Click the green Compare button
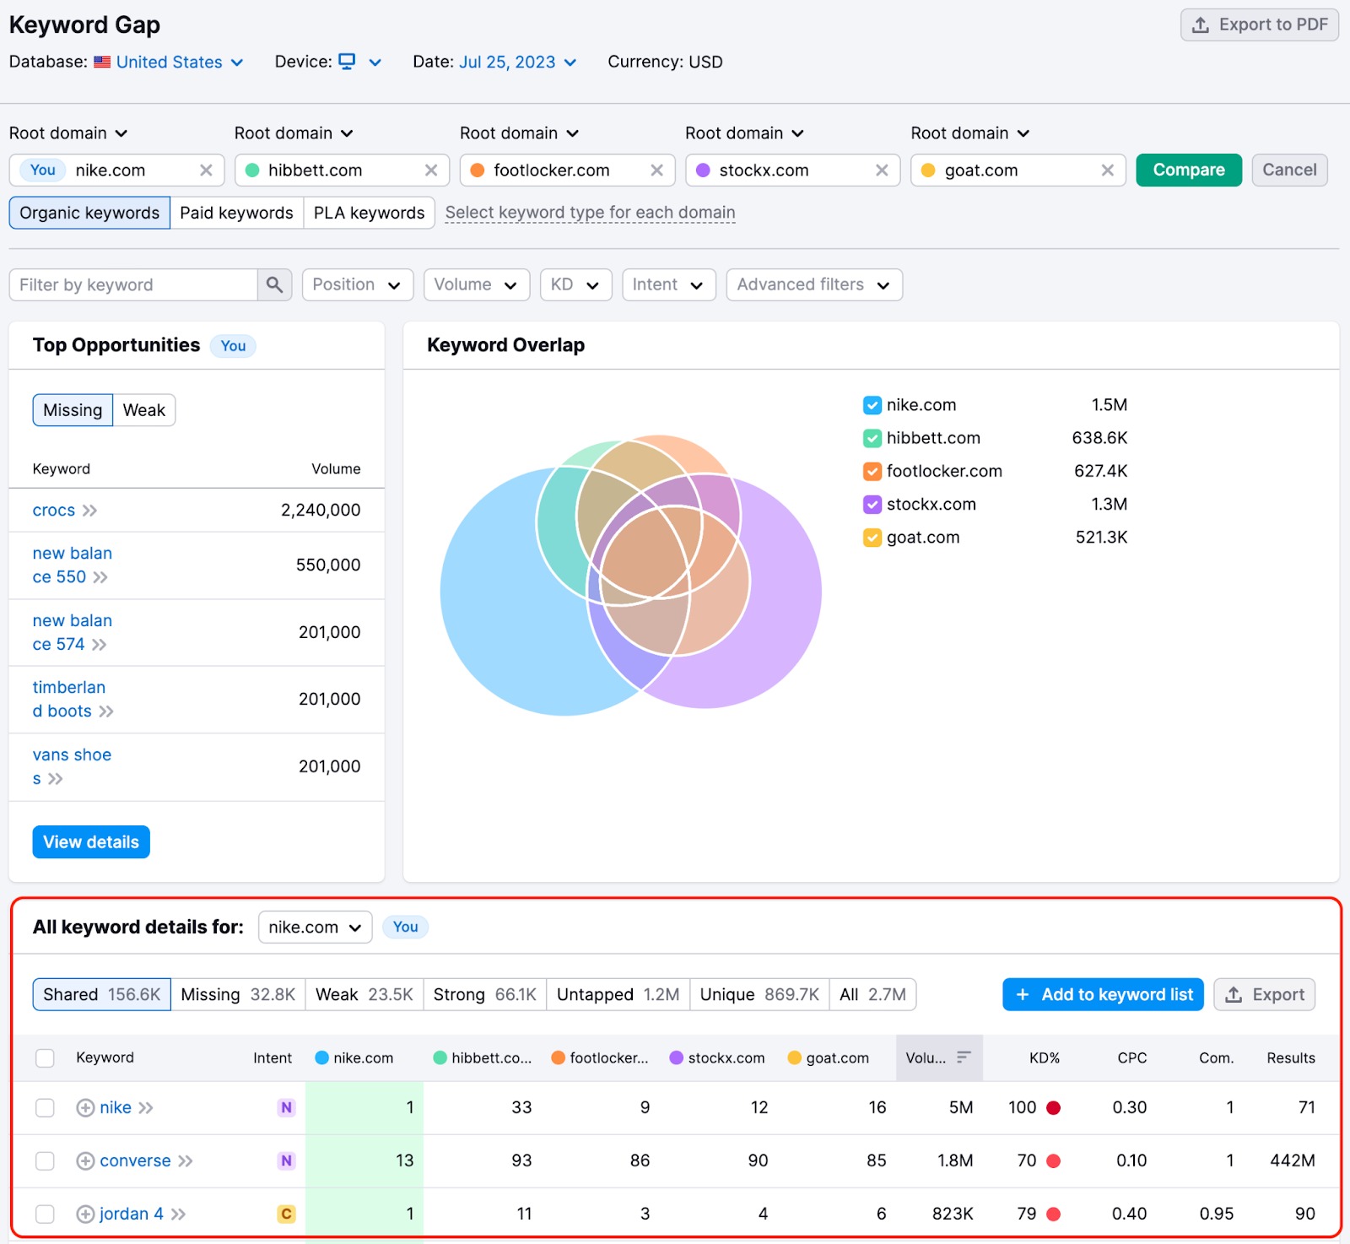 pyautogui.click(x=1189, y=170)
